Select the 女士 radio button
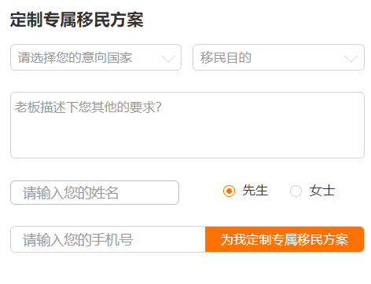This screenshot has height=284, width=371. tap(296, 191)
